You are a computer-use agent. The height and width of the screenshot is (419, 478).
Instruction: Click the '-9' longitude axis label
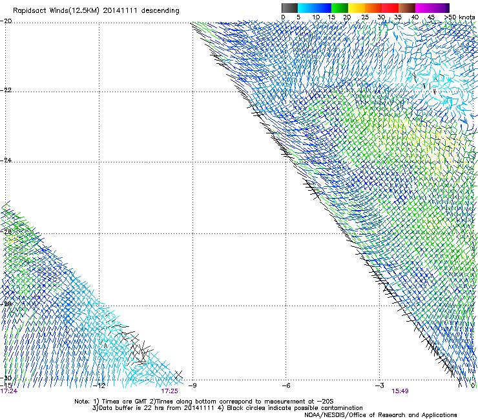(192, 385)
